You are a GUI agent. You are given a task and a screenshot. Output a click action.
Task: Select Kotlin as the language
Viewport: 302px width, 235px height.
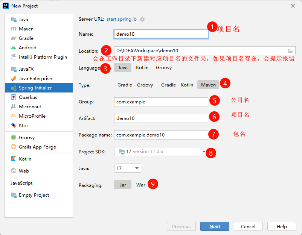142,68
